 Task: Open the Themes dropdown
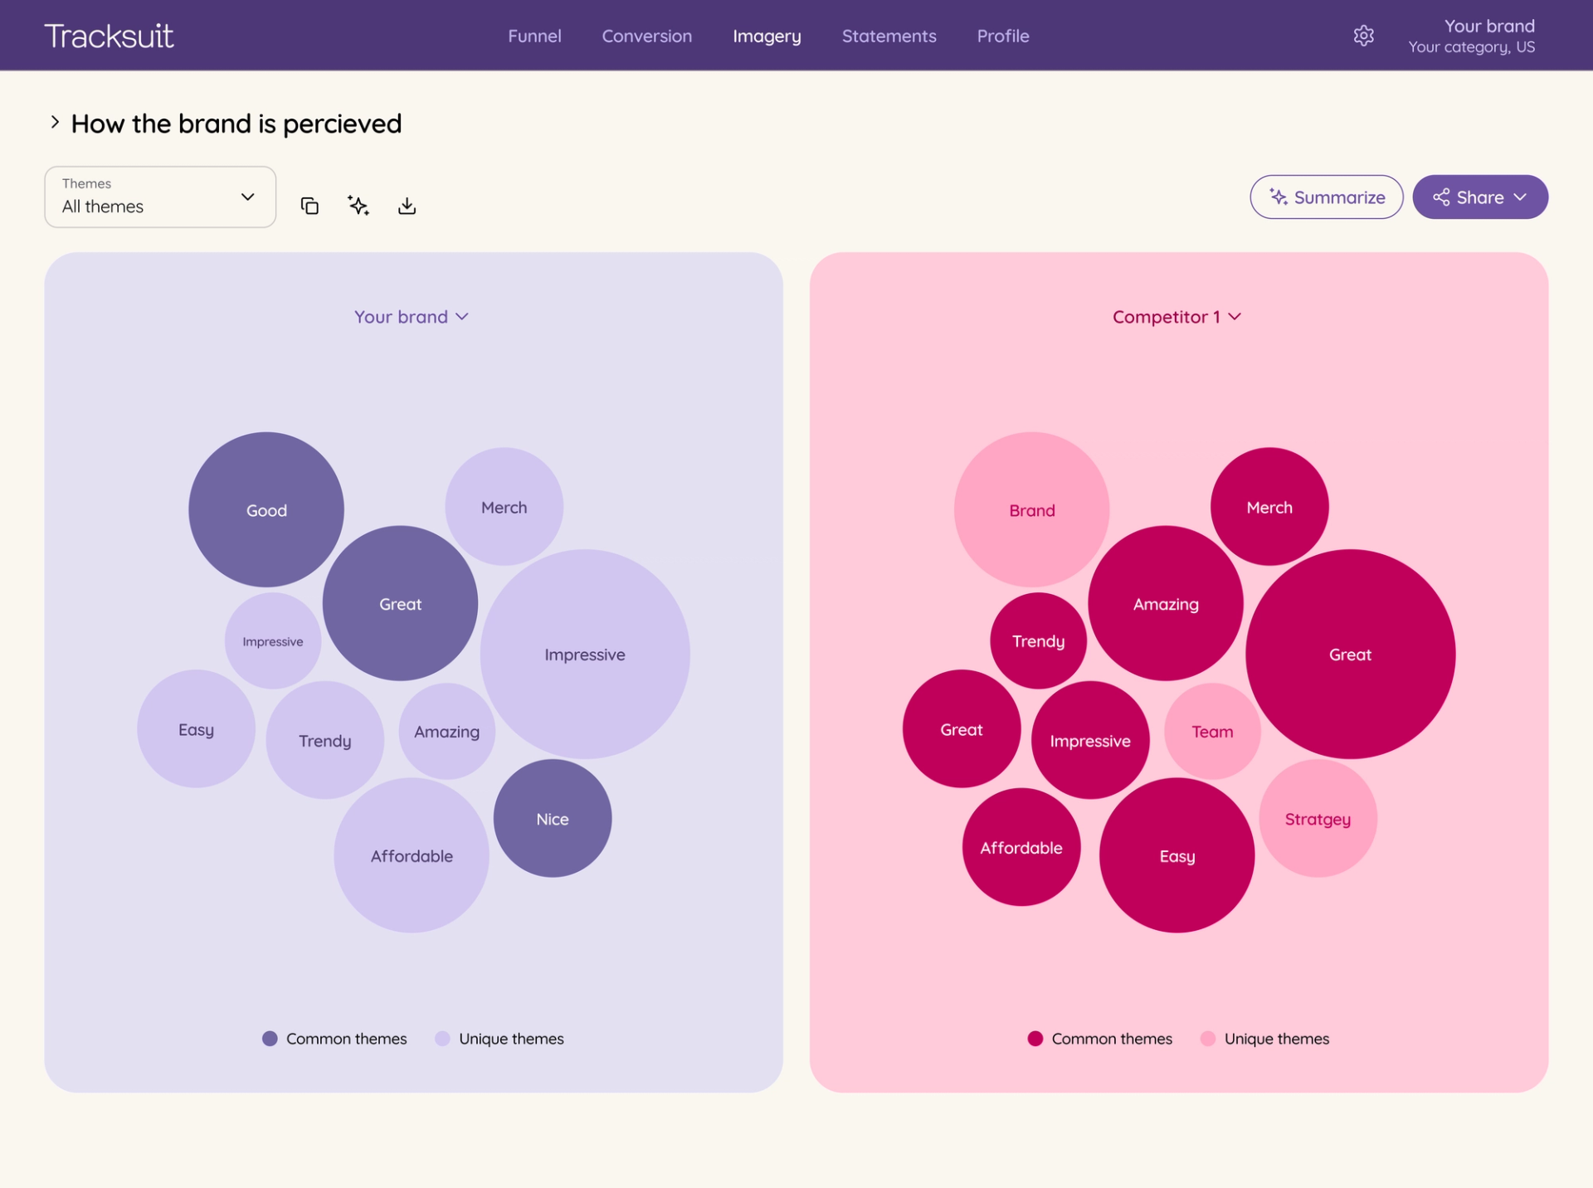pos(160,197)
